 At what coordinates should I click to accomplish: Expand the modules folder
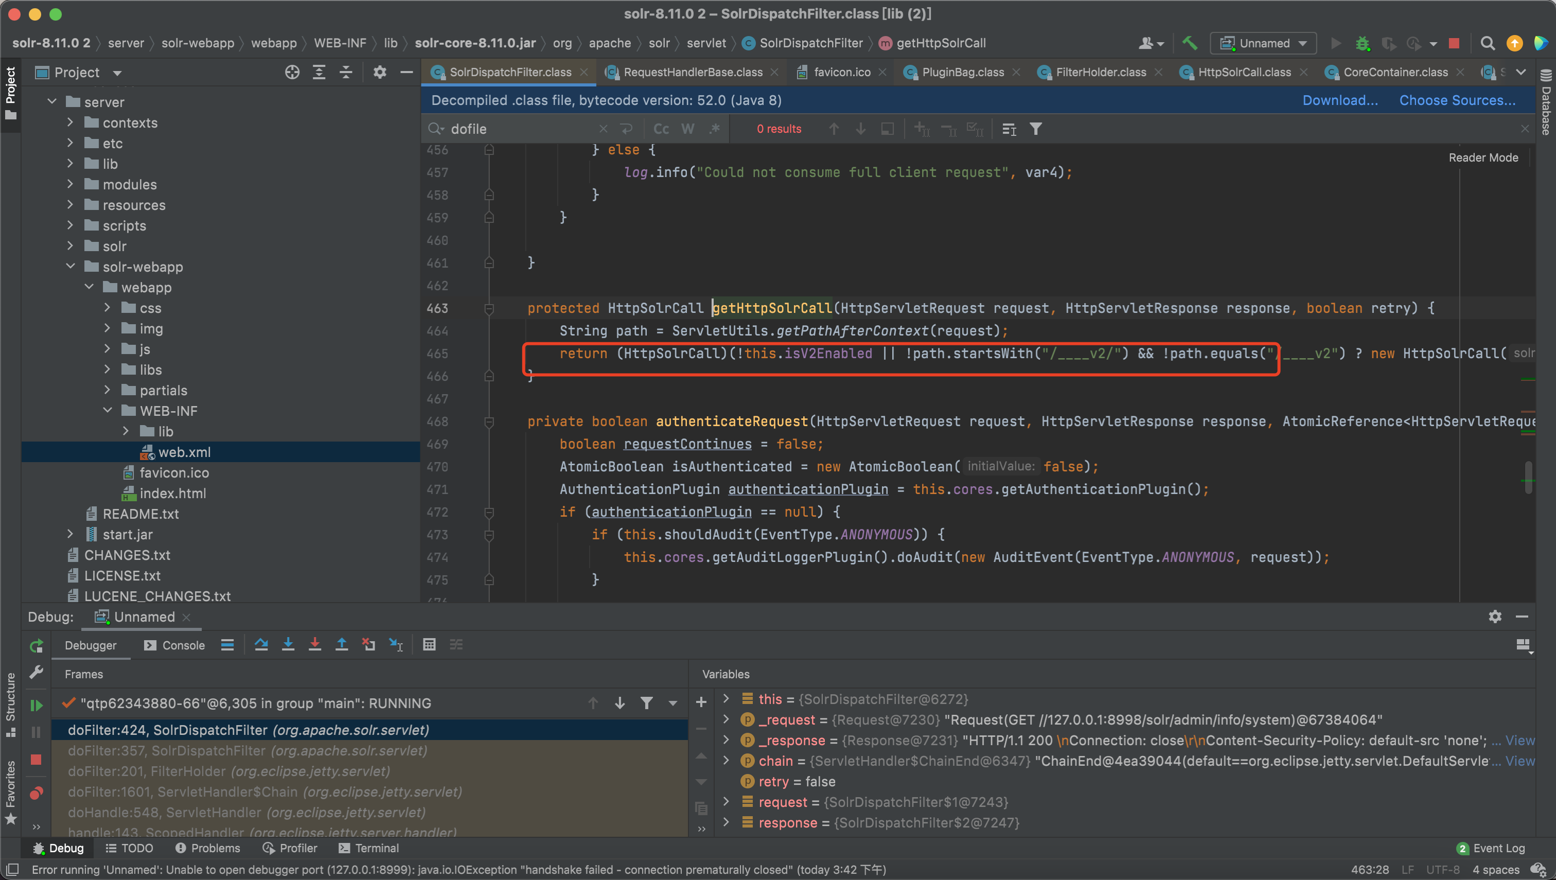(x=70, y=184)
